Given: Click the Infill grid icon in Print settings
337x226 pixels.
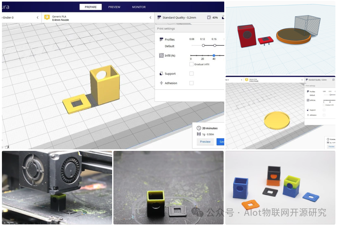Looking at the screenshot, I should point(161,55).
